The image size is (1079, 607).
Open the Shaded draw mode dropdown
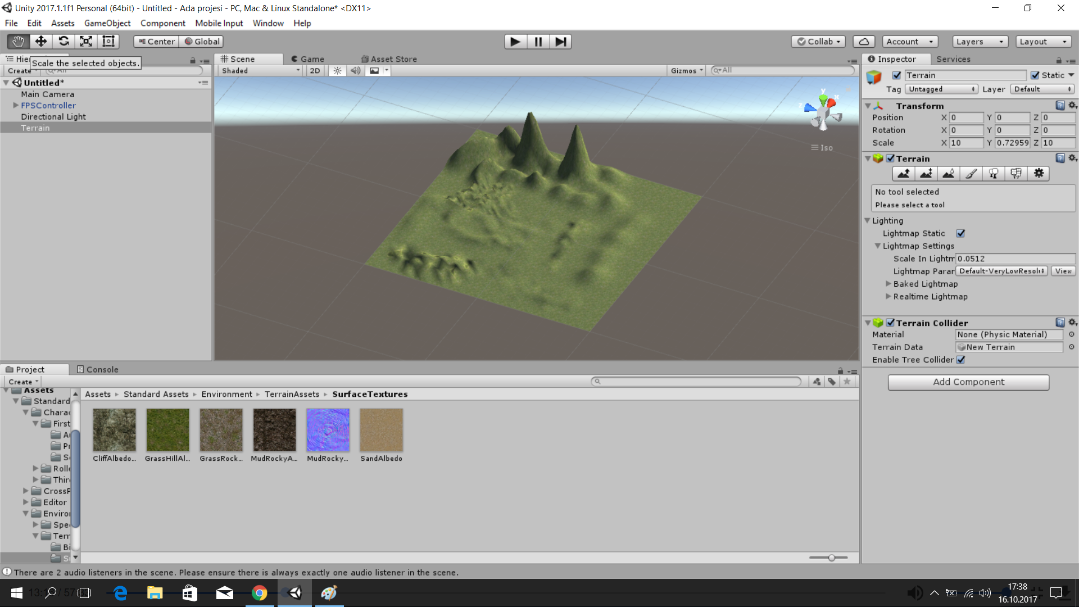coord(260,71)
